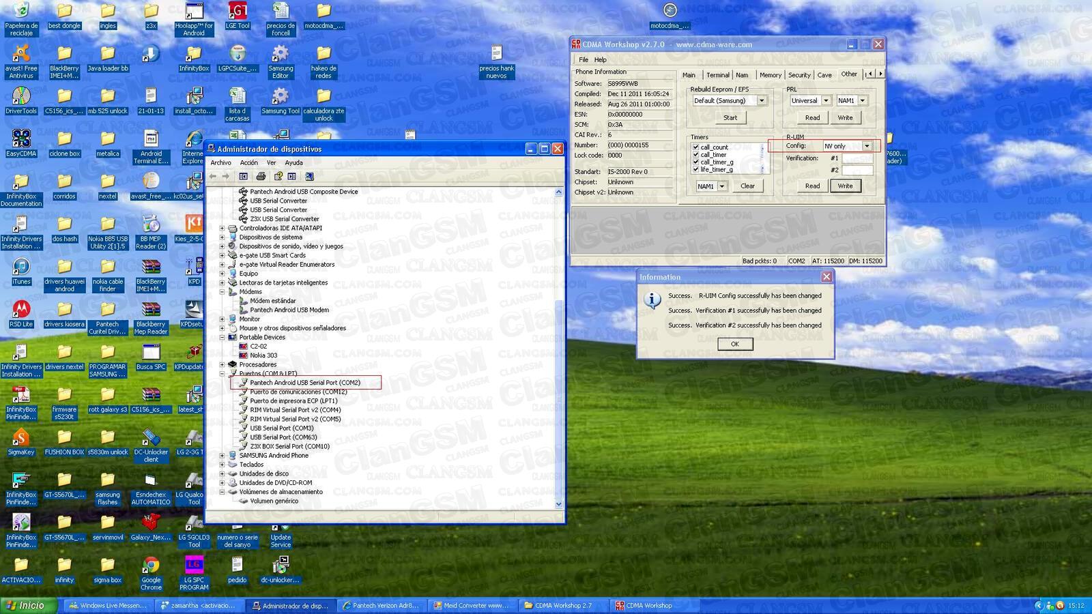Open Samsung Editor desktop icon
The width and height of the screenshot is (1092, 614).
pyautogui.click(x=281, y=61)
